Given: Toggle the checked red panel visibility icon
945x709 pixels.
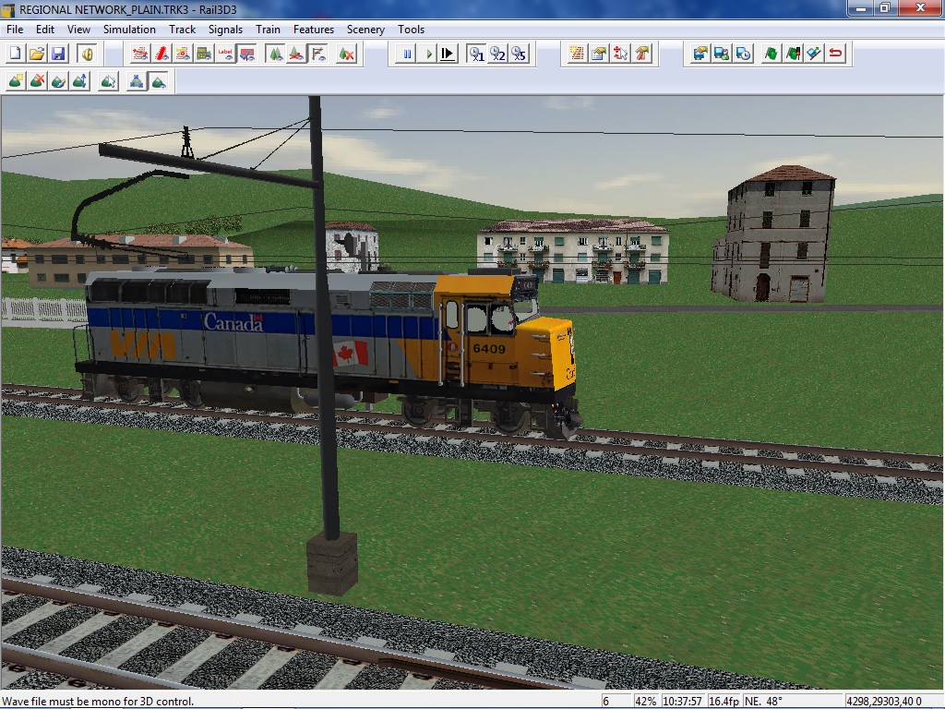Looking at the screenshot, I should (246, 54).
